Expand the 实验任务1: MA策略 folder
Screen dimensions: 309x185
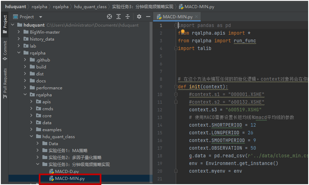pyautogui.click(x=38, y=151)
